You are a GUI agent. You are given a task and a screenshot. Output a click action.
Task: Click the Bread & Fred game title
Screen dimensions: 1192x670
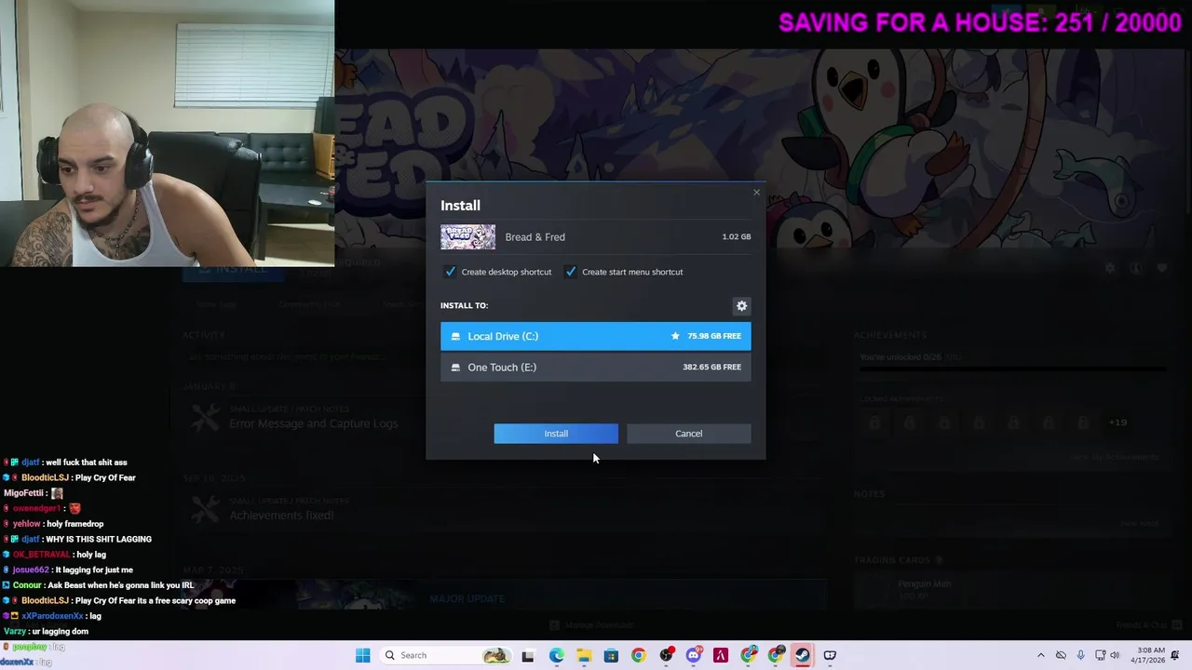[535, 237]
